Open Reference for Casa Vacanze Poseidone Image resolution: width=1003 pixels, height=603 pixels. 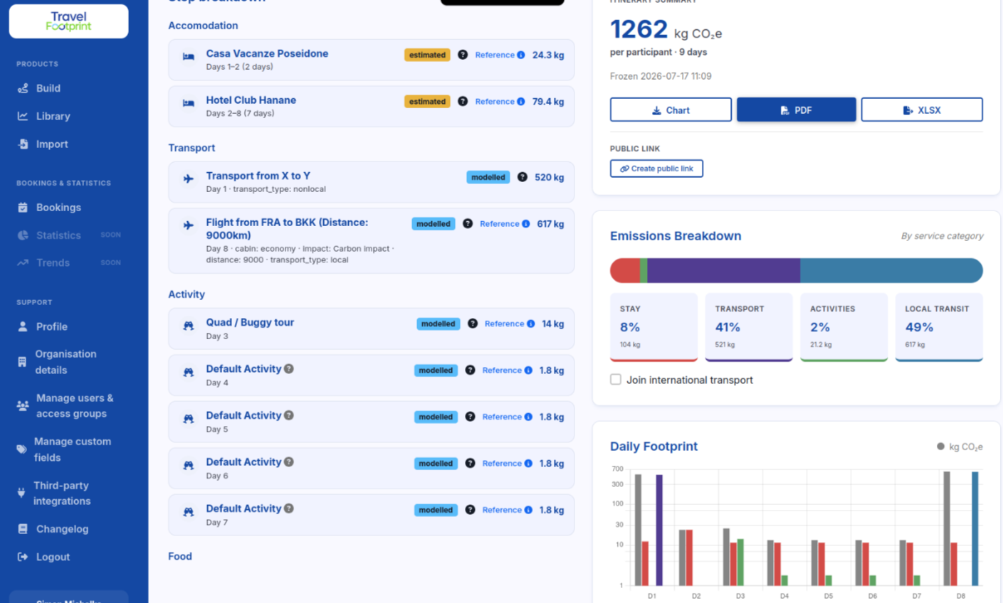[x=500, y=55]
